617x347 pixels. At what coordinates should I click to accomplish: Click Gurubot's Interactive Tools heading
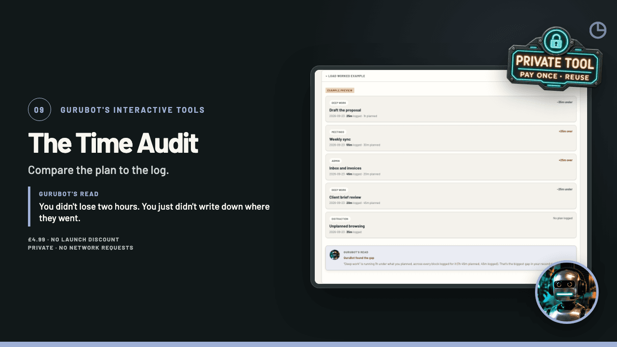point(133,110)
